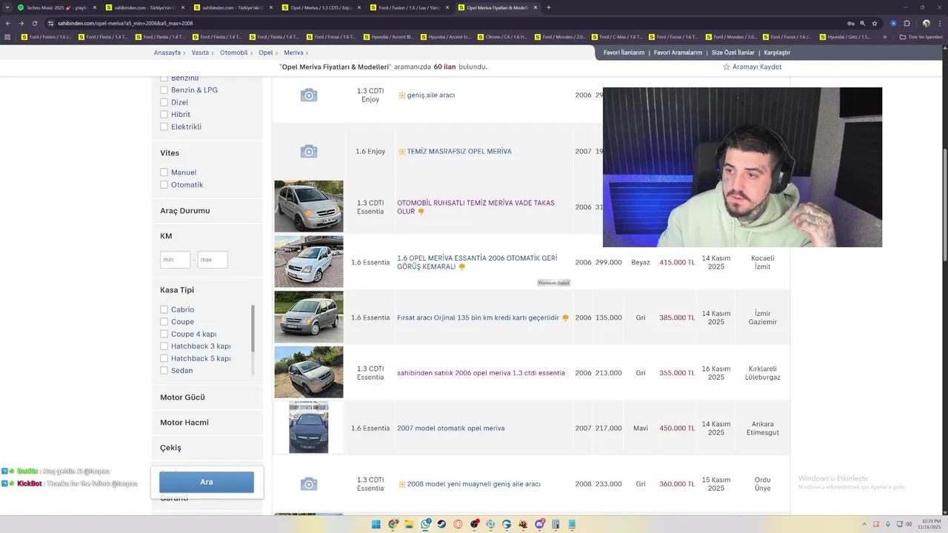Open the Windows Start menu

tap(375, 524)
